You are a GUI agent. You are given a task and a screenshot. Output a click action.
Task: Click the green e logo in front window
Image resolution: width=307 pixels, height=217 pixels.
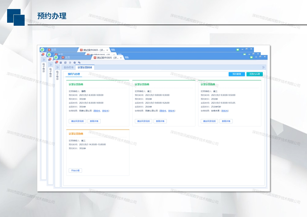[56, 57]
